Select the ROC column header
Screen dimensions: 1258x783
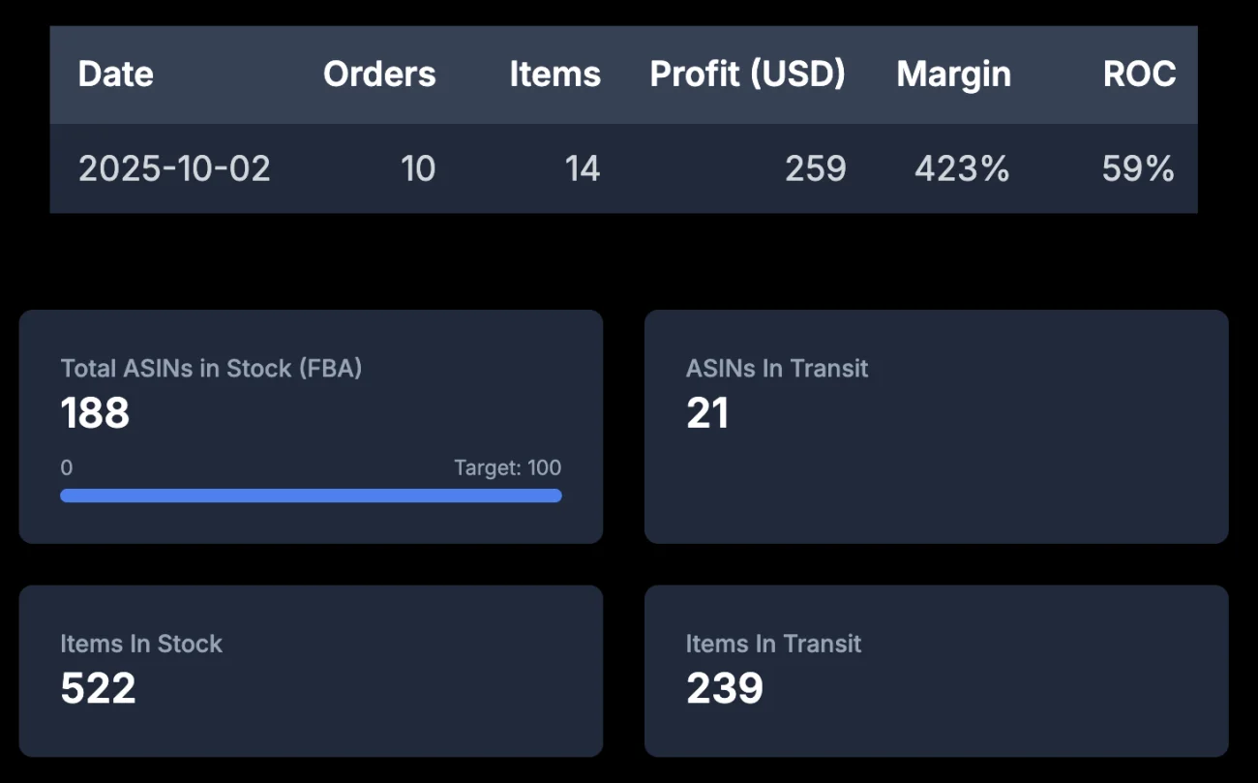[1139, 75]
